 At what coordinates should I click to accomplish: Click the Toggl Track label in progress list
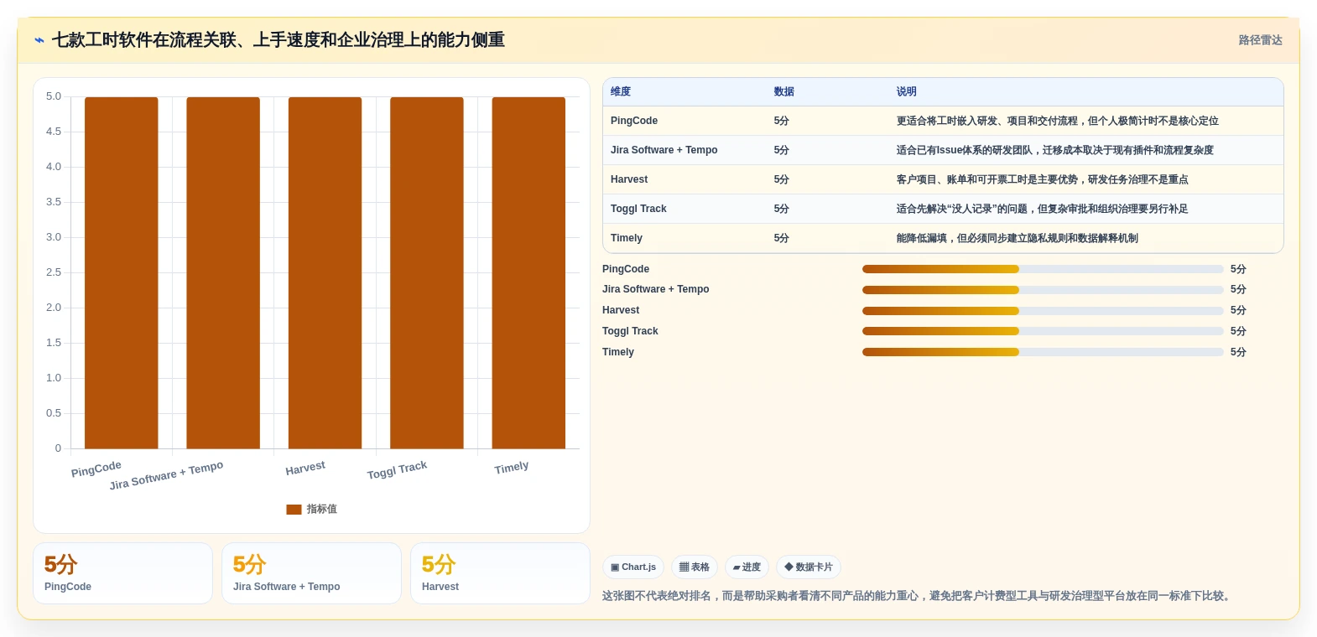[630, 331]
